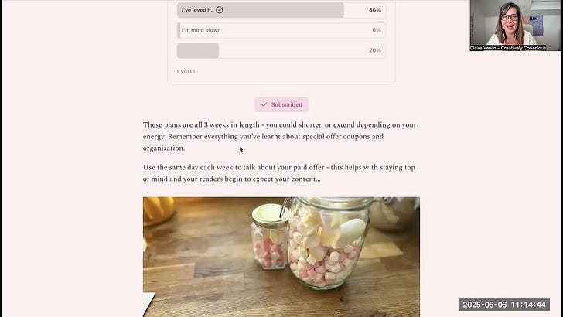The image size is (563, 317).
Task: Click the "5 VOTES" text under the poll
Action: pyautogui.click(x=186, y=71)
